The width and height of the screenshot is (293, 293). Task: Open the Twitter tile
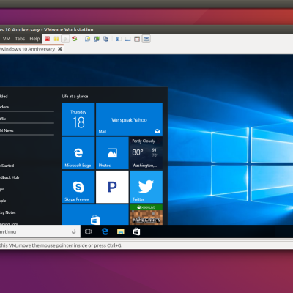tap(146, 187)
